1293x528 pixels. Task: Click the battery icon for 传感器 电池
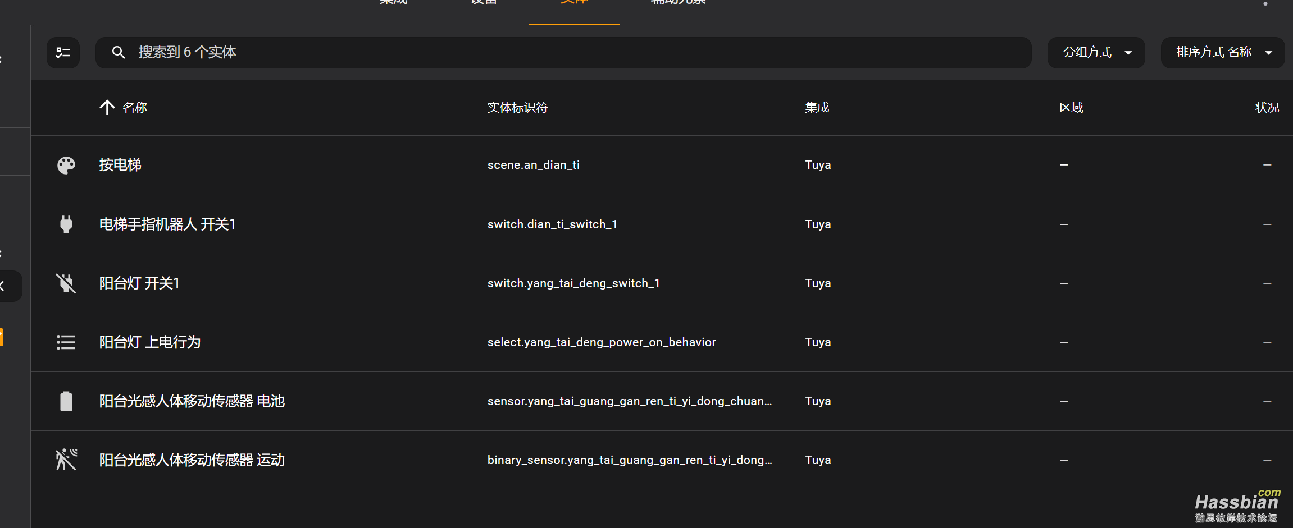tap(66, 401)
